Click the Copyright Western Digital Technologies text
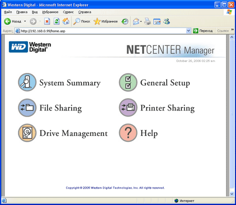 click(x=115, y=188)
